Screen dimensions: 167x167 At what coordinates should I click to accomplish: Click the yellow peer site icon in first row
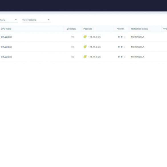click(85, 37)
